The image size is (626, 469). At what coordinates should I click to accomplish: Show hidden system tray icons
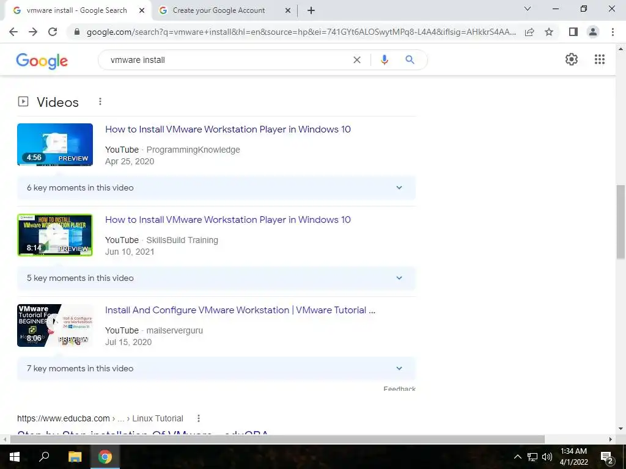pos(517,457)
